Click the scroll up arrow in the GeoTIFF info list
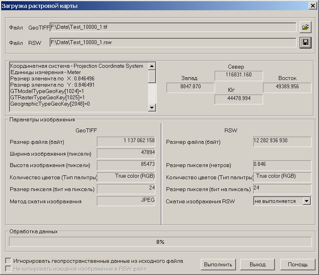Screen dimensions: 319x275 coord(152,66)
